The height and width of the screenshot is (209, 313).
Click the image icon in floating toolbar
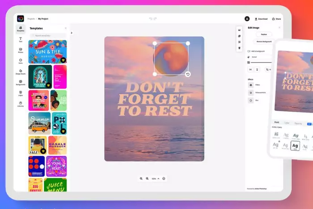click(239, 30)
